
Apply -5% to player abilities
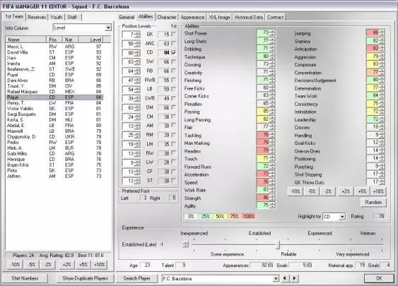click(312, 191)
